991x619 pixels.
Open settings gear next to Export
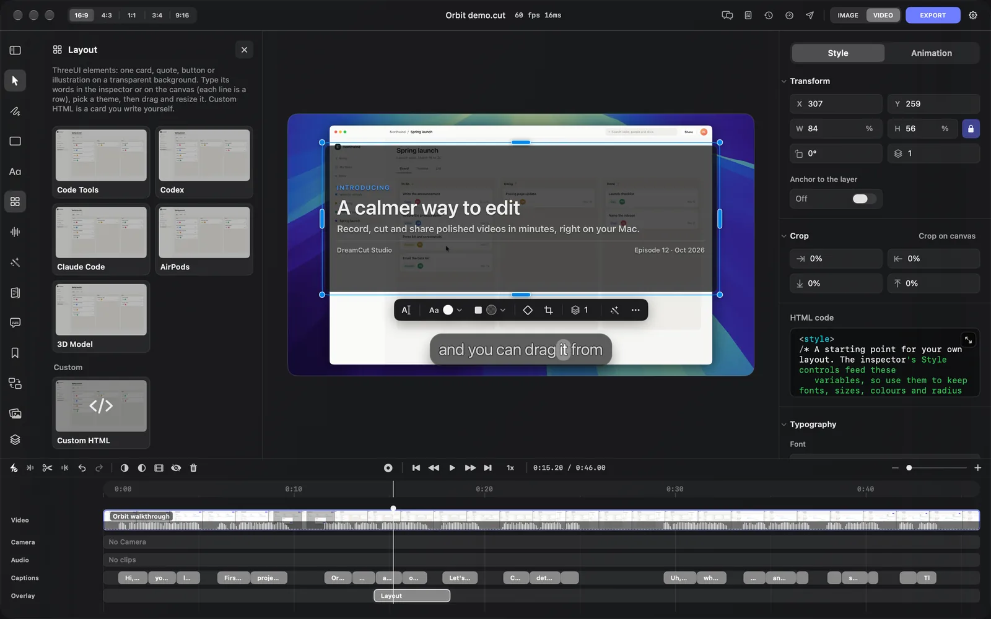973,15
